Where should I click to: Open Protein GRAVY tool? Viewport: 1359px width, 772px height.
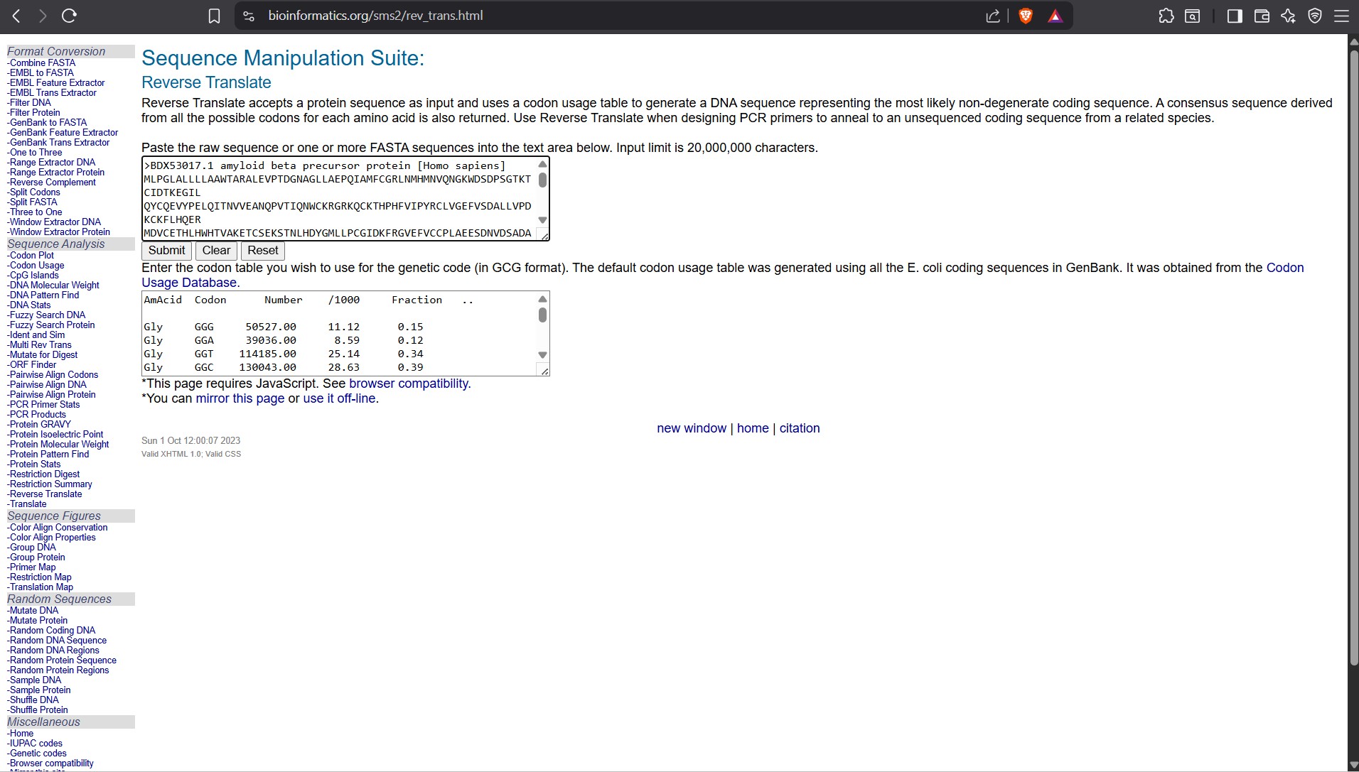tap(41, 424)
